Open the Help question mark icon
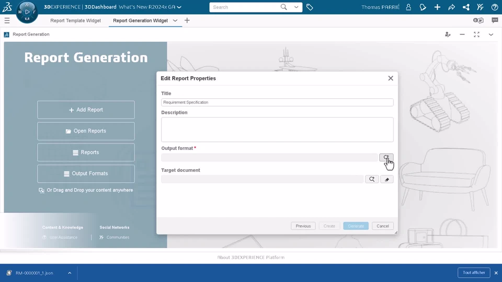502x282 pixels. pos(495,7)
